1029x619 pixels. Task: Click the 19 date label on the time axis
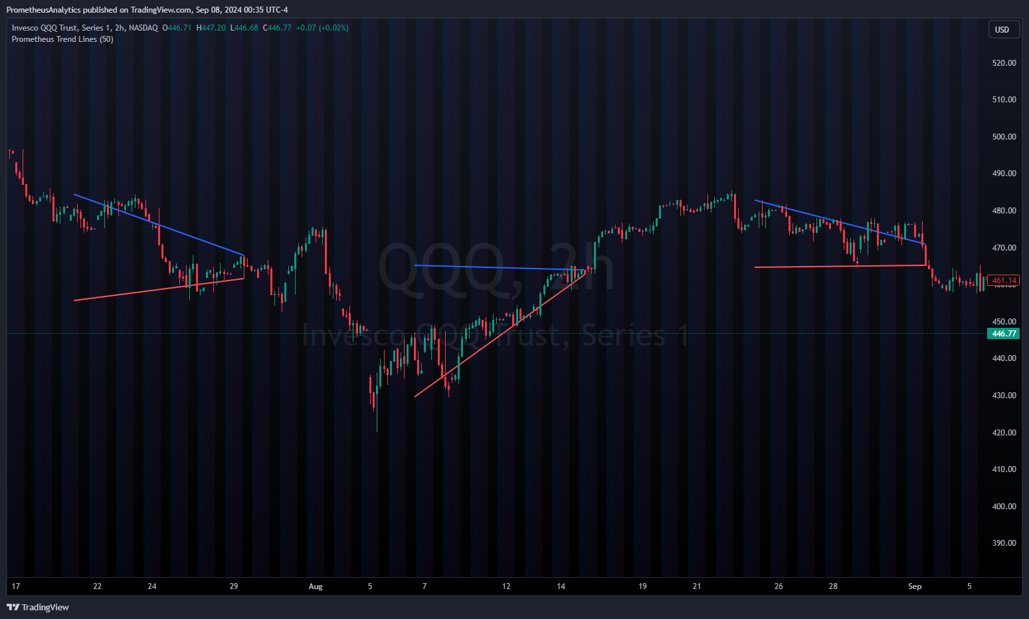(642, 586)
